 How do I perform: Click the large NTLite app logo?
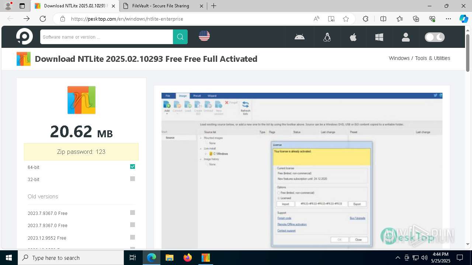click(81, 100)
